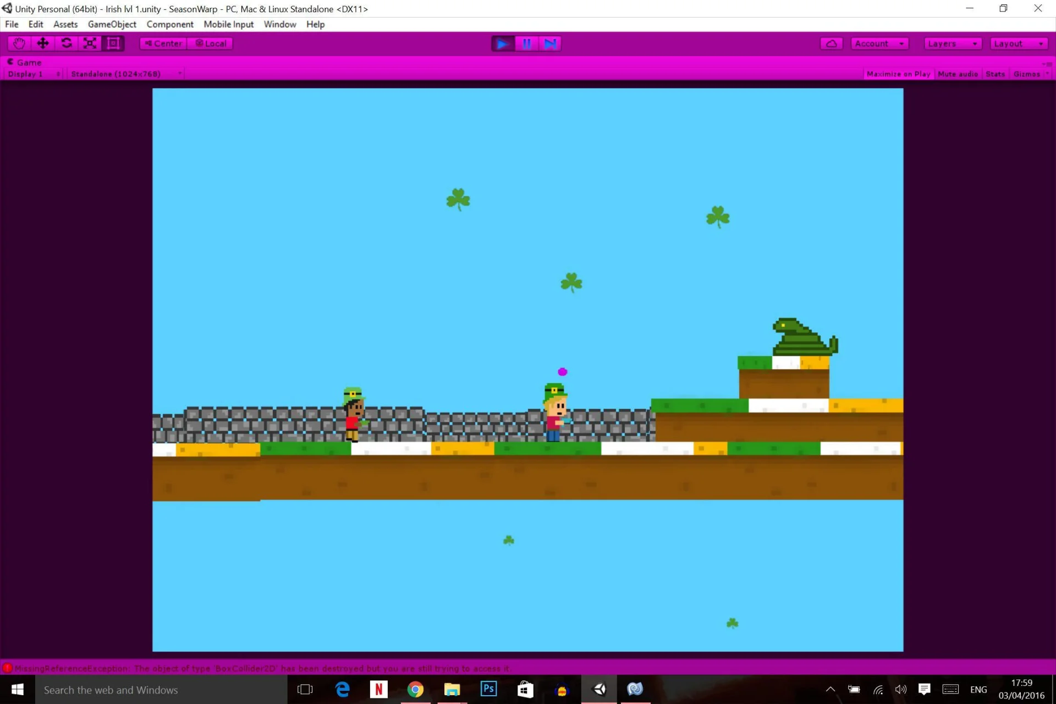This screenshot has height=704, width=1056.
Task: Open the Display 1 dropdown
Action: [x=34, y=74]
